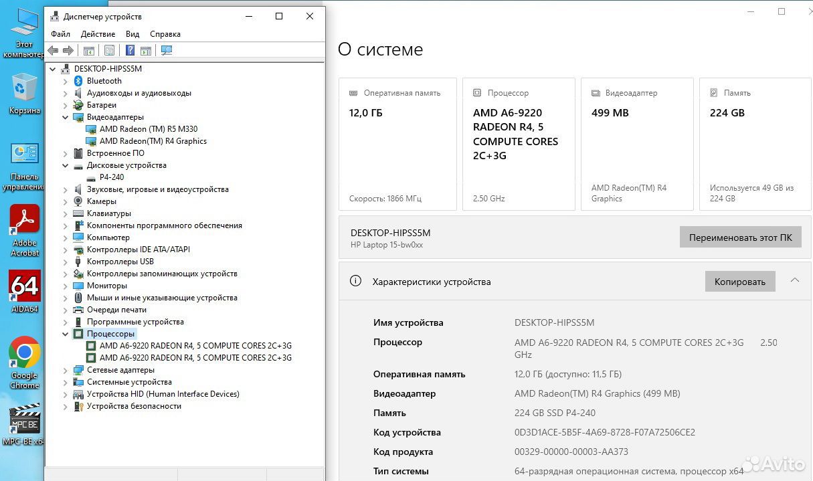The height and width of the screenshot is (481, 813).
Task: Launch Adobe Acrobat from the desktop
Action: point(24,231)
